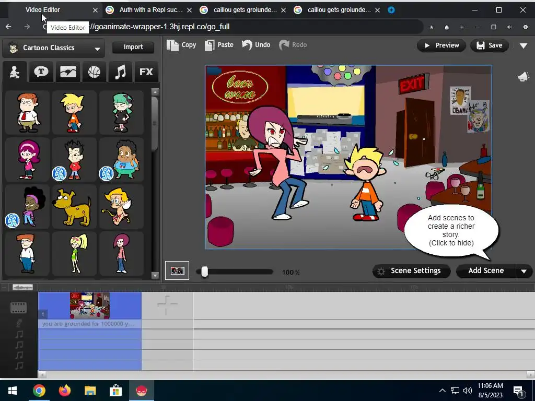
Task: Expand the arrow menu beside Save
Action: pyautogui.click(x=524, y=46)
